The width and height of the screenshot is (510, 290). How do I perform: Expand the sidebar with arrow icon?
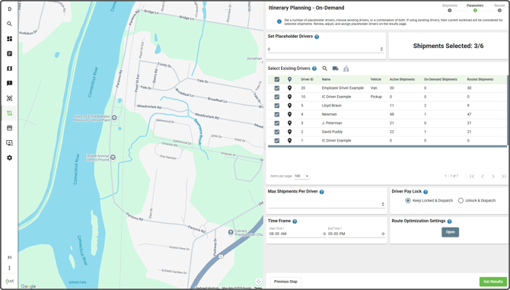(x=9, y=257)
